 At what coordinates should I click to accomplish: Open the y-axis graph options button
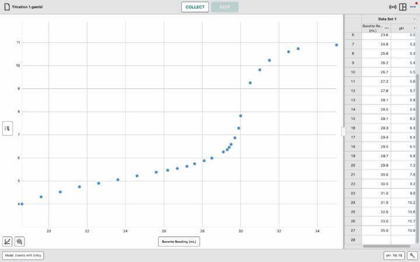8,128
